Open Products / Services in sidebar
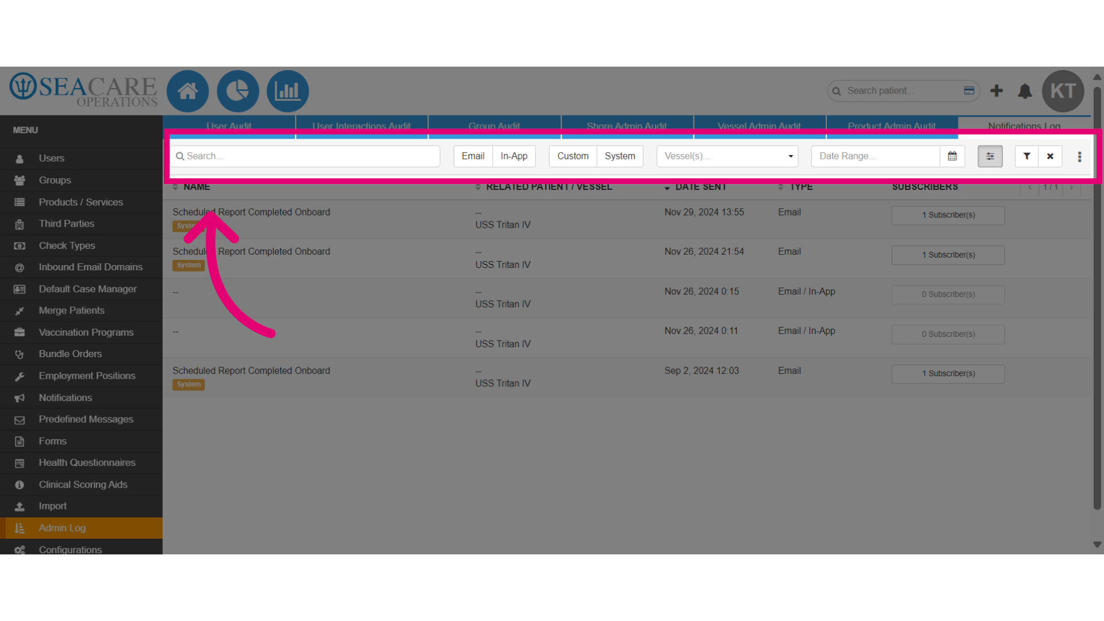This screenshot has width=1104, height=621. point(81,202)
